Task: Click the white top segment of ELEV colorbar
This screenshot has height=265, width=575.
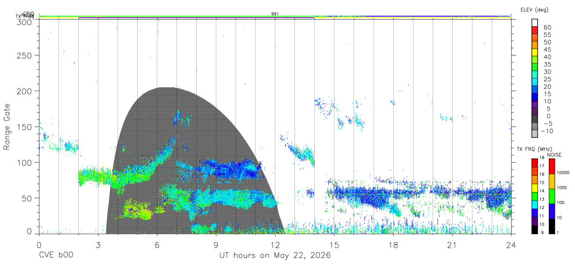Action: (x=535, y=23)
